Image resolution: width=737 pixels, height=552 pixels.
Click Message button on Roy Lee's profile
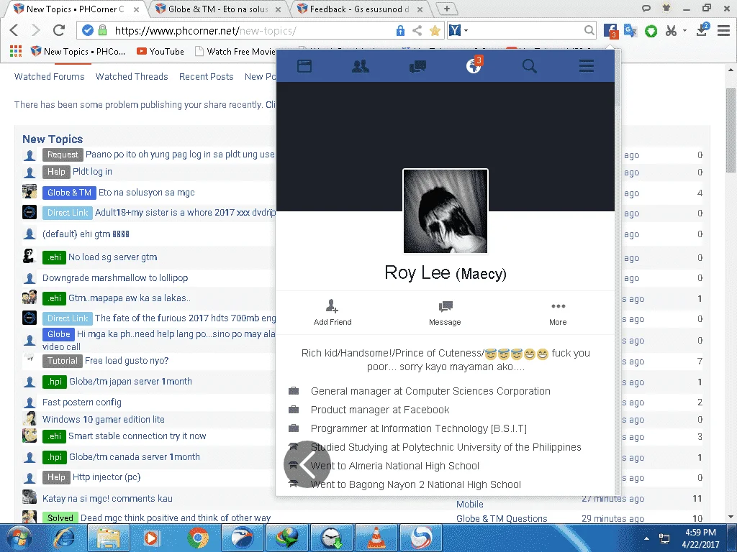(445, 313)
